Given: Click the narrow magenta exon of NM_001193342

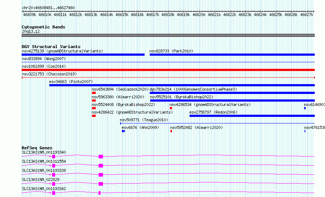Looking at the screenshot, I should pos(99,193).
